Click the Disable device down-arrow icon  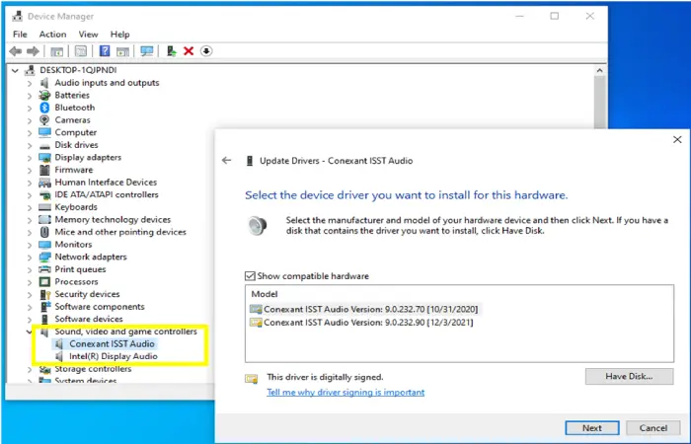click(x=206, y=51)
